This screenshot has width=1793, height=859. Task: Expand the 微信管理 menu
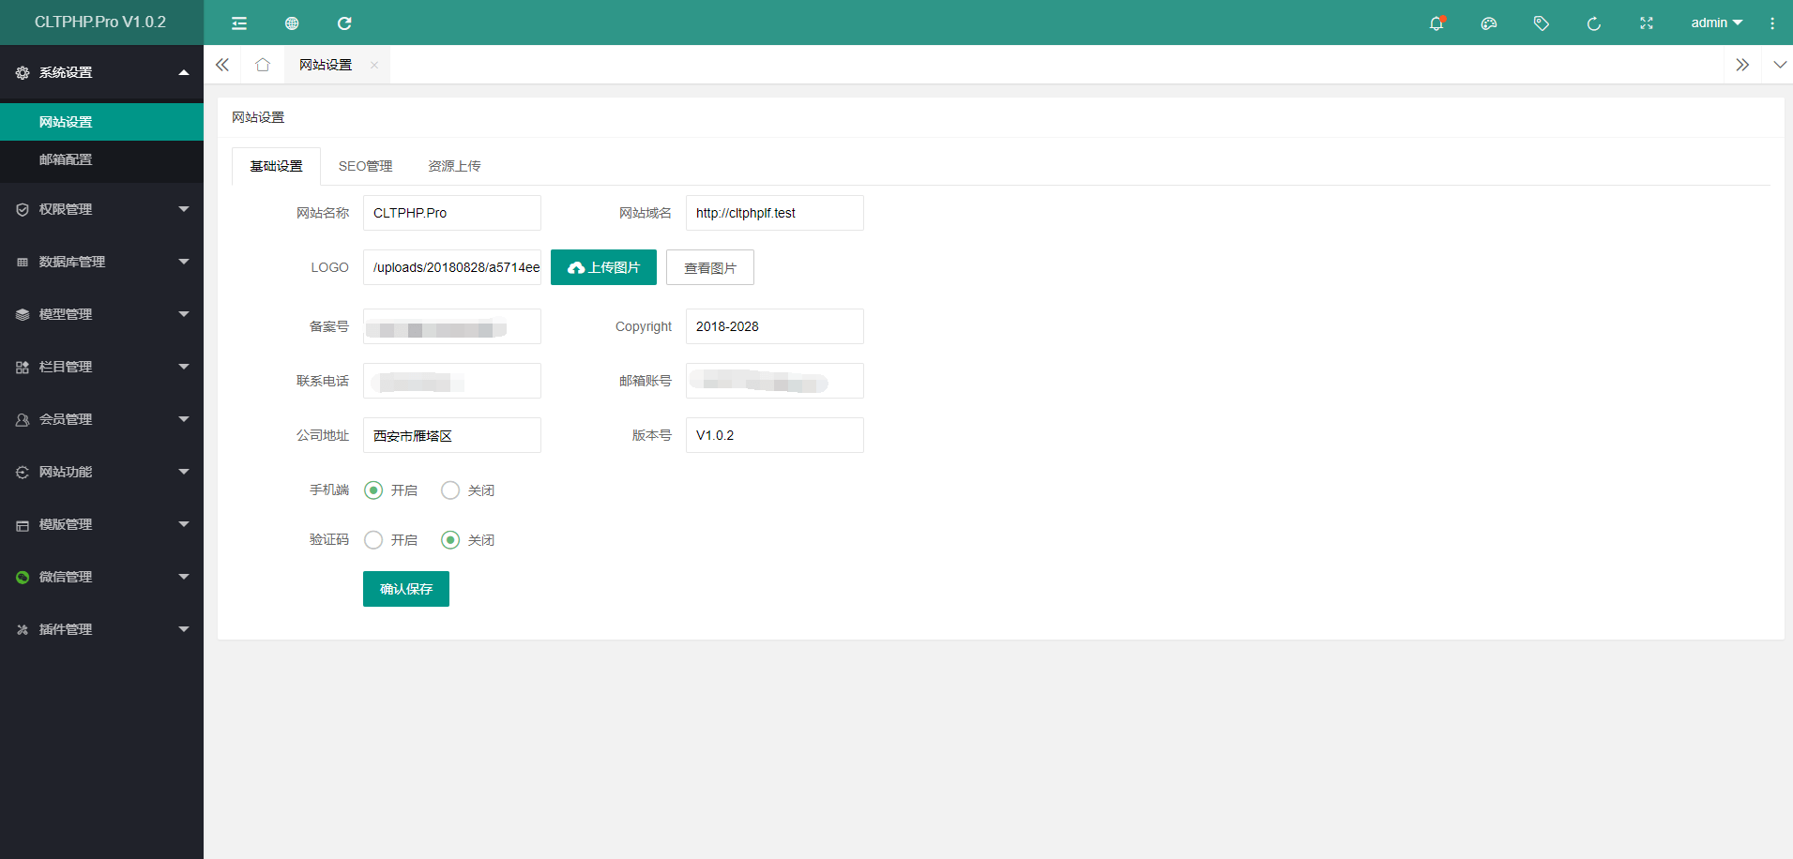[101, 577]
